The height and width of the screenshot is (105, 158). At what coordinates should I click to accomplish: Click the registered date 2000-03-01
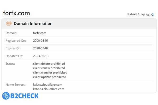[x=41, y=41]
